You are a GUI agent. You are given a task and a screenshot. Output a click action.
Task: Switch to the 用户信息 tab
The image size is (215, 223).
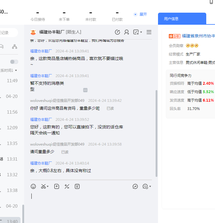click(171, 19)
